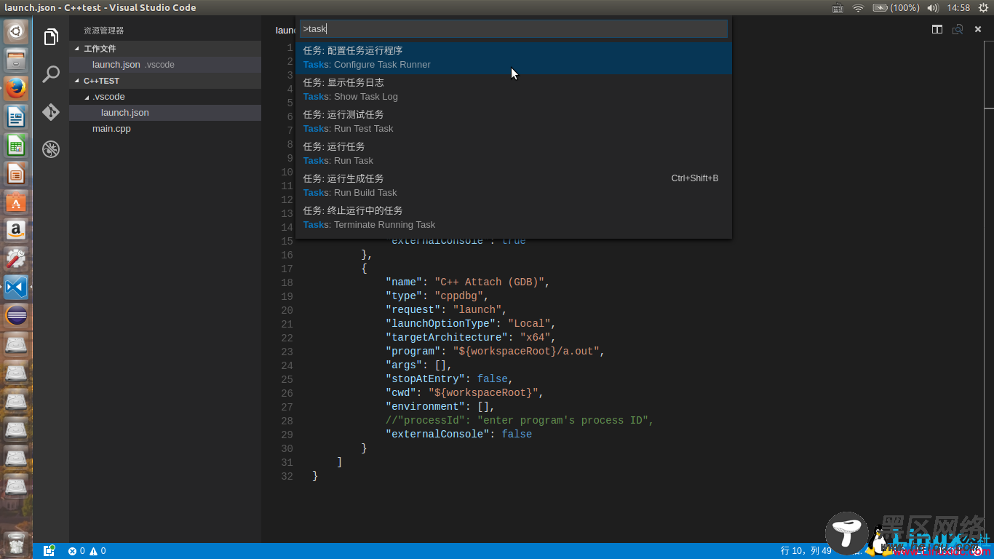
Task: Select launch.json inside the .vscode folder
Action: pos(165,113)
